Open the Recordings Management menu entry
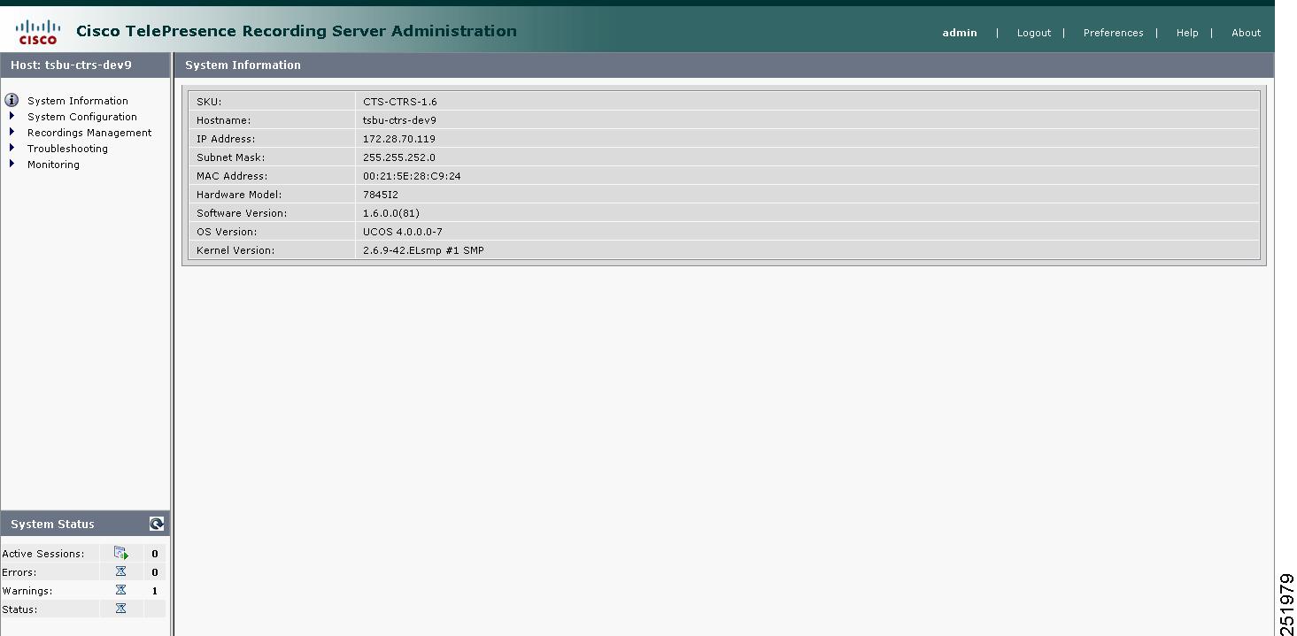This screenshot has width=1297, height=636. 89,133
